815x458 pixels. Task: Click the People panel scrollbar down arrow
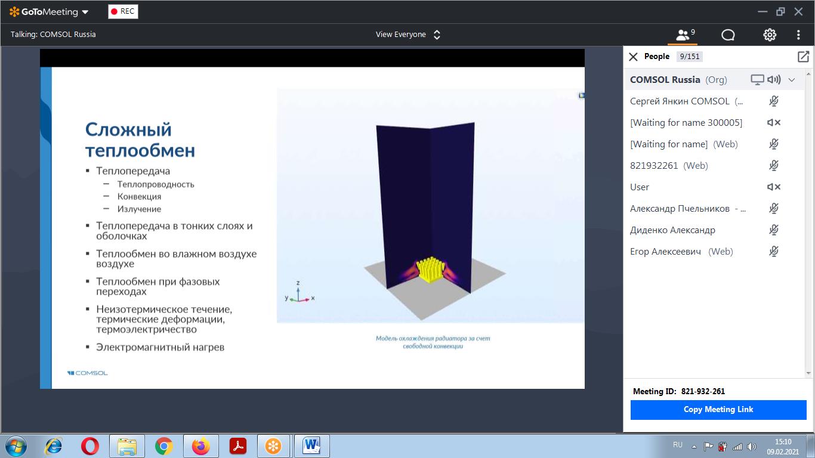click(x=809, y=373)
